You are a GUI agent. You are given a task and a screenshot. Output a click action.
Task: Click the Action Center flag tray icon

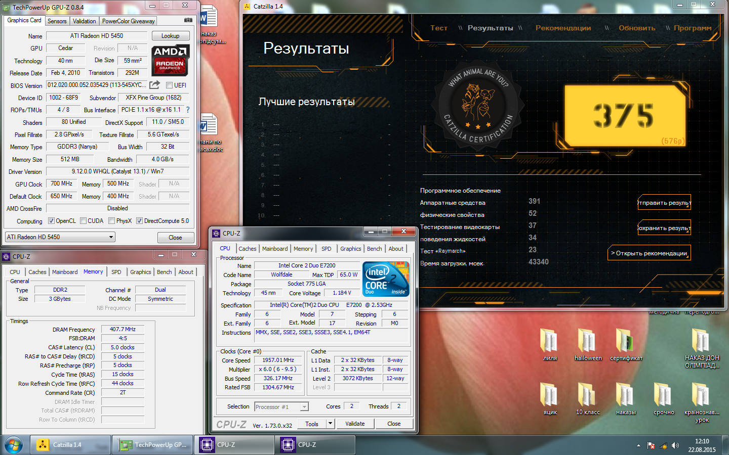[651, 445]
